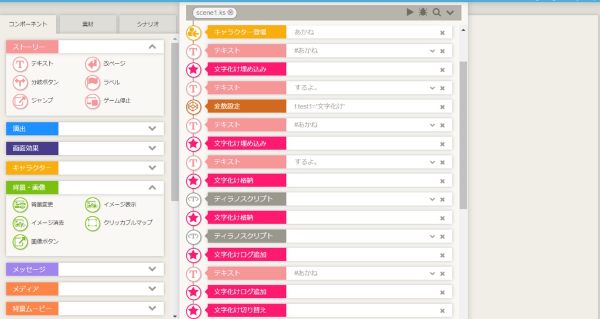Image resolution: width=600 pixels, height=319 pixels.
Task: Expand the 演出 category
Action: coord(152,128)
